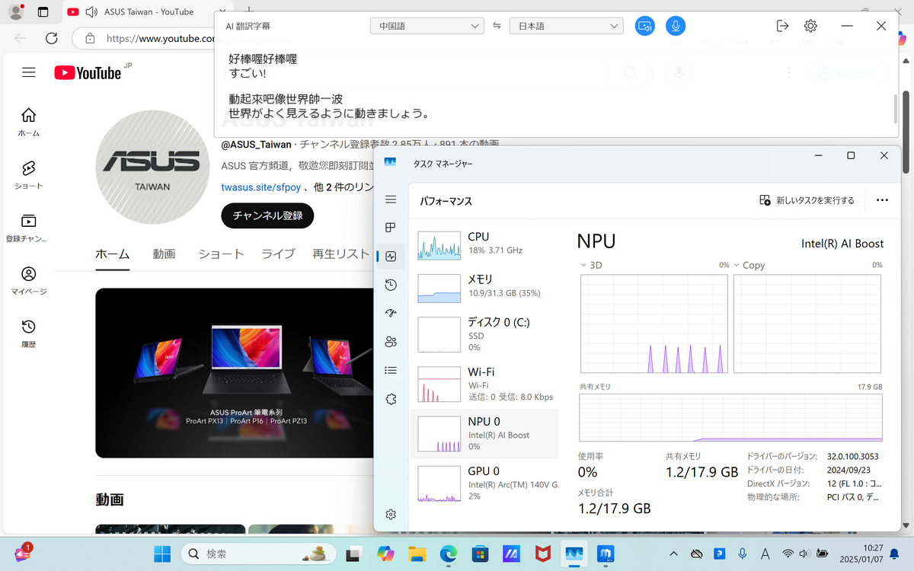This screenshot has width=914, height=571.
Task: Click the ASUS ProArt channel banner video
Action: (235, 373)
